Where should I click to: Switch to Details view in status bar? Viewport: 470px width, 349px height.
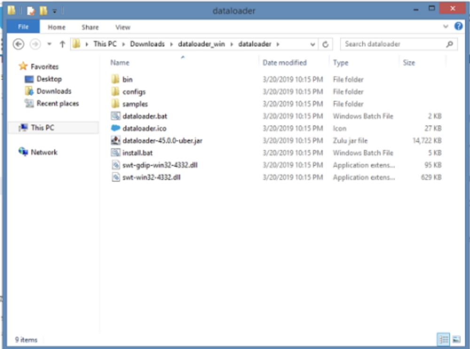point(443,340)
